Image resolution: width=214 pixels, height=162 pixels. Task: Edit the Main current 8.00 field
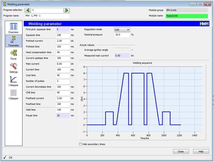click(63, 64)
